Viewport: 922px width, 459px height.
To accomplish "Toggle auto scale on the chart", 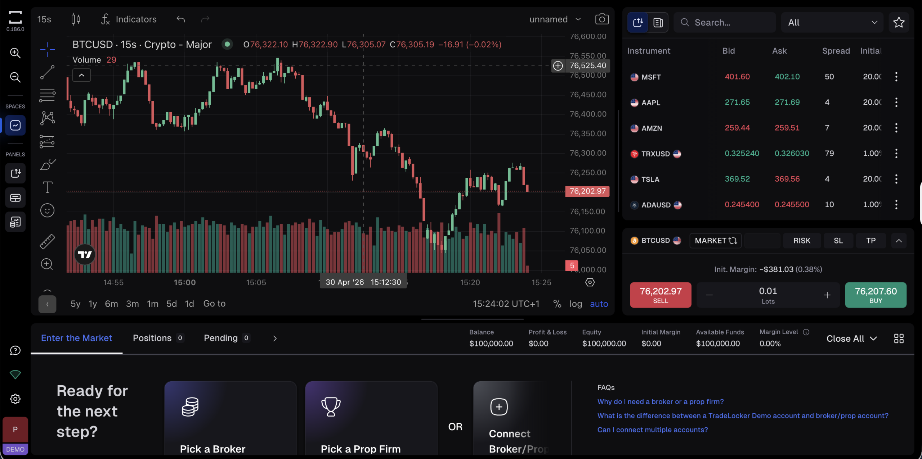I will 599,304.
